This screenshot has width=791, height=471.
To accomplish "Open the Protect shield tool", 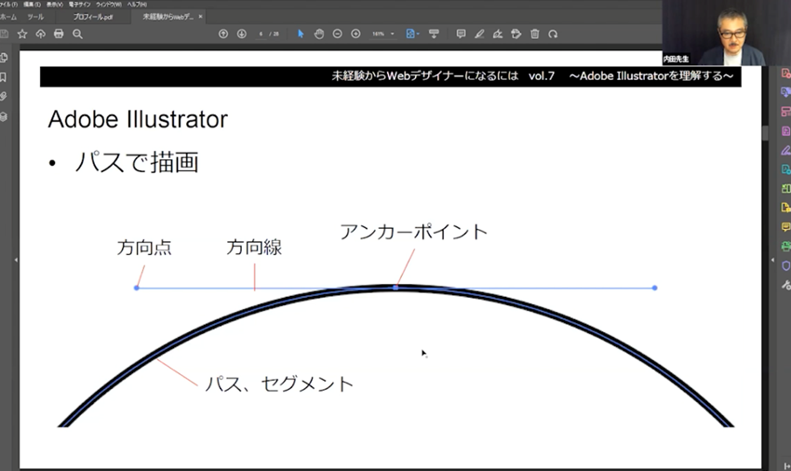I will pos(785,265).
